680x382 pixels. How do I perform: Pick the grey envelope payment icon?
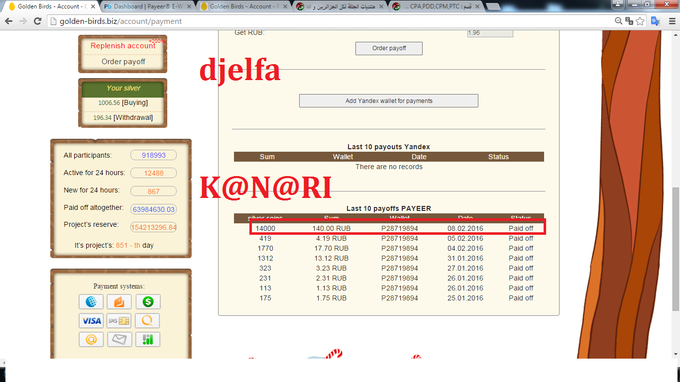[x=119, y=340]
